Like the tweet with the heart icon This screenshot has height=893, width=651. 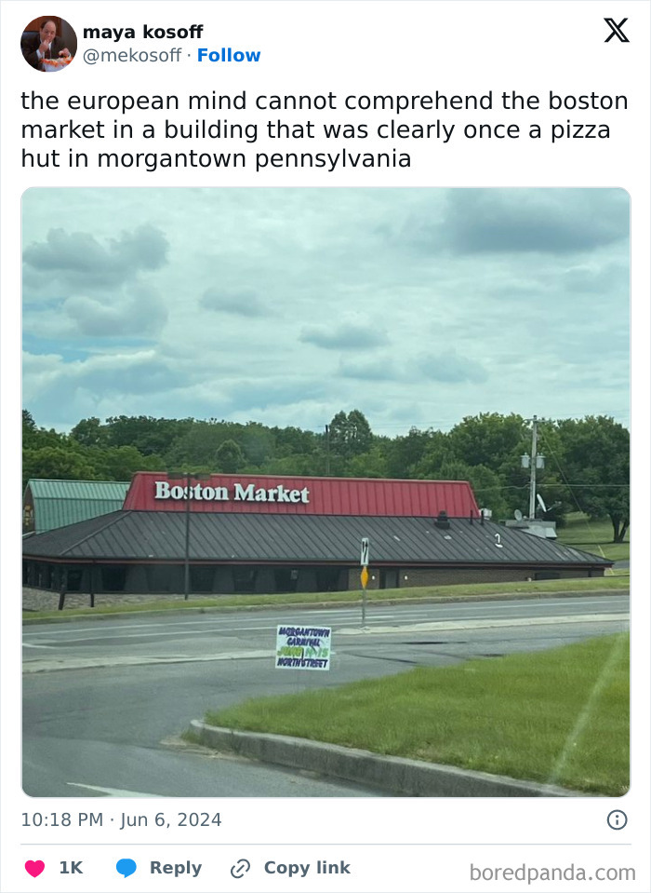(x=34, y=868)
